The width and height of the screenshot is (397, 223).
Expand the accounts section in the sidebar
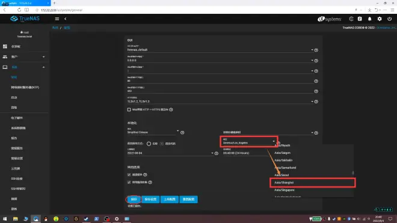click(x=43, y=57)
